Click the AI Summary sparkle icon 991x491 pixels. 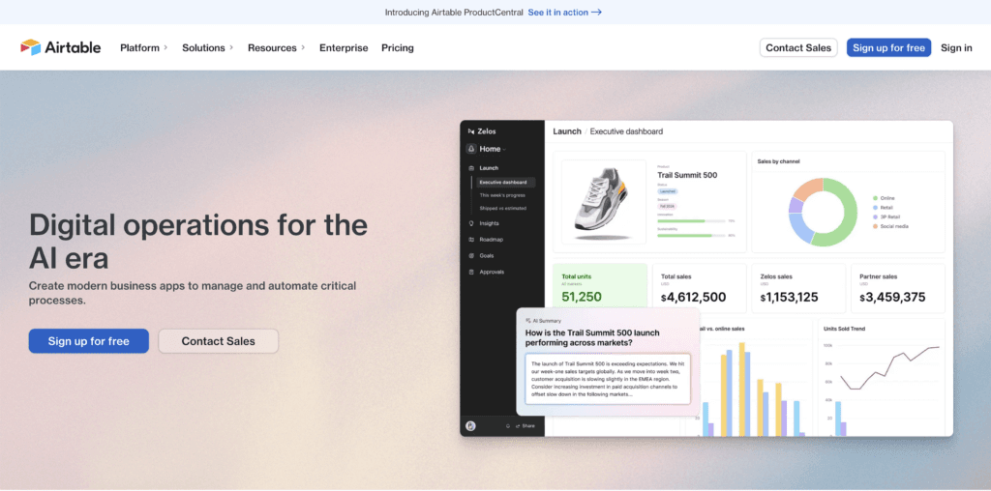528,321
